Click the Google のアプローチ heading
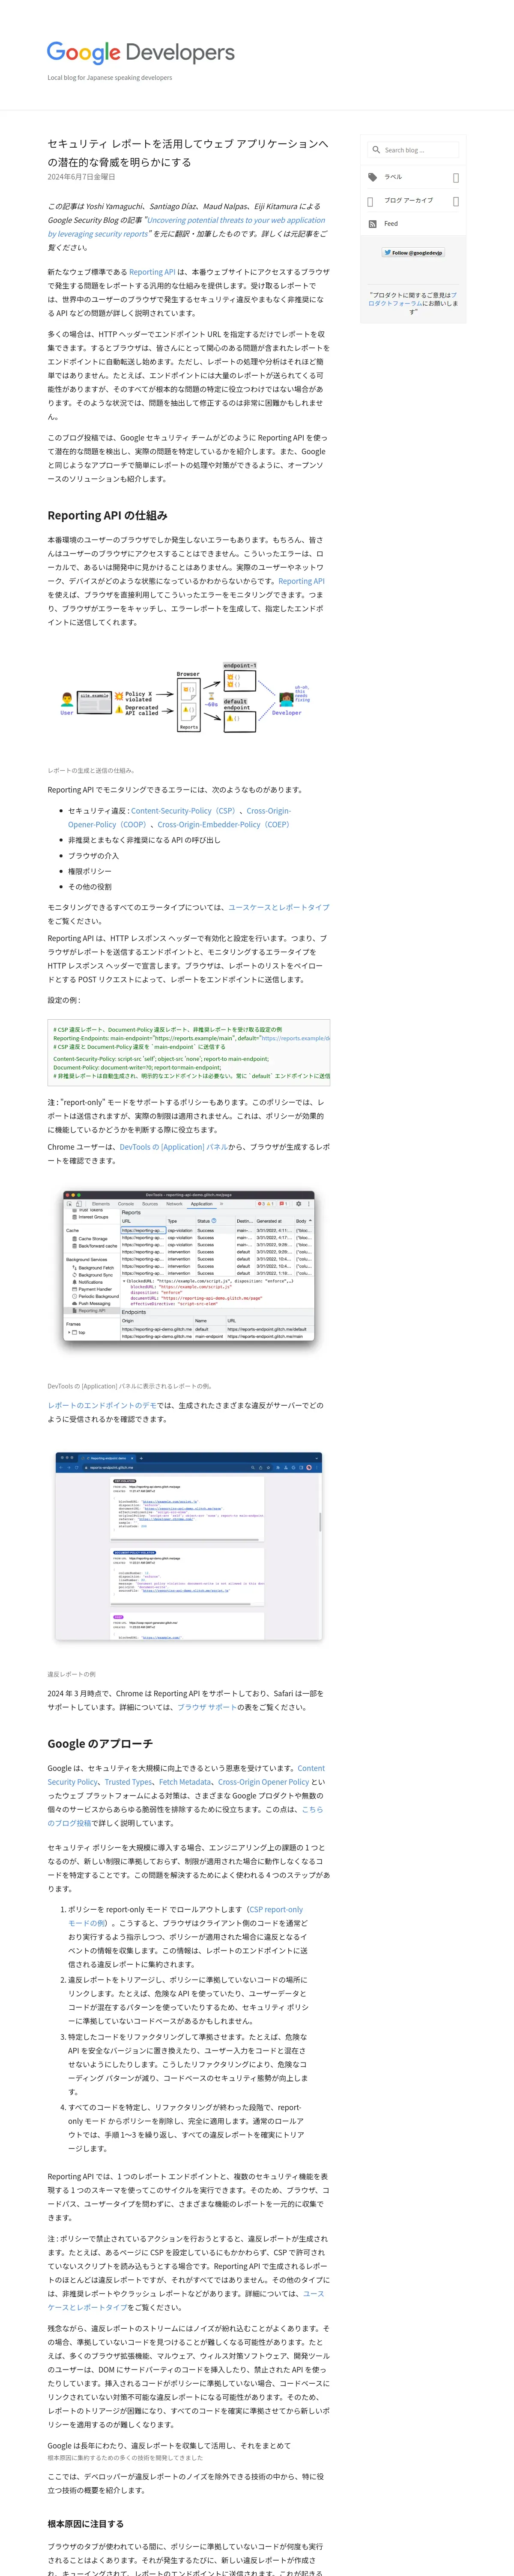The height and width of the screenshot is (2576, 514). [100, 1744]
